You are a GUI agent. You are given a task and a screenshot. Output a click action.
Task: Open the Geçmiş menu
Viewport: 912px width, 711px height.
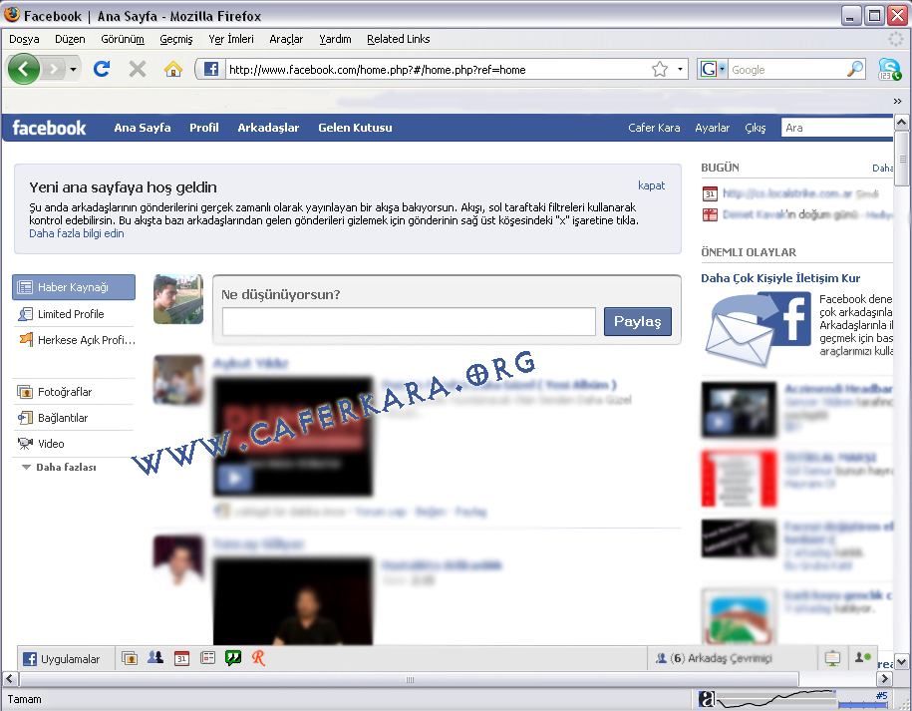(x=176, y=39)
